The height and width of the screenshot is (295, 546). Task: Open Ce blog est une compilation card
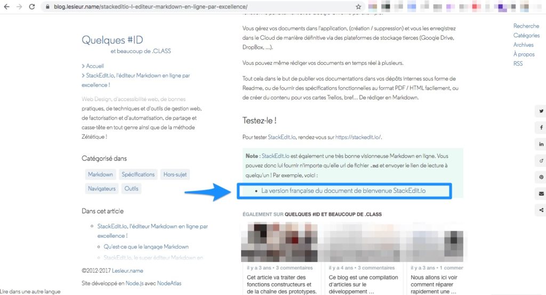pyautogui.click(x=363, y=284)
